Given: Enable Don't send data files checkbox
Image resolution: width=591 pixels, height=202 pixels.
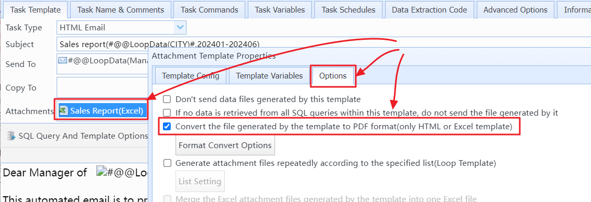Looking at the screenshot, I should (167, 99).
